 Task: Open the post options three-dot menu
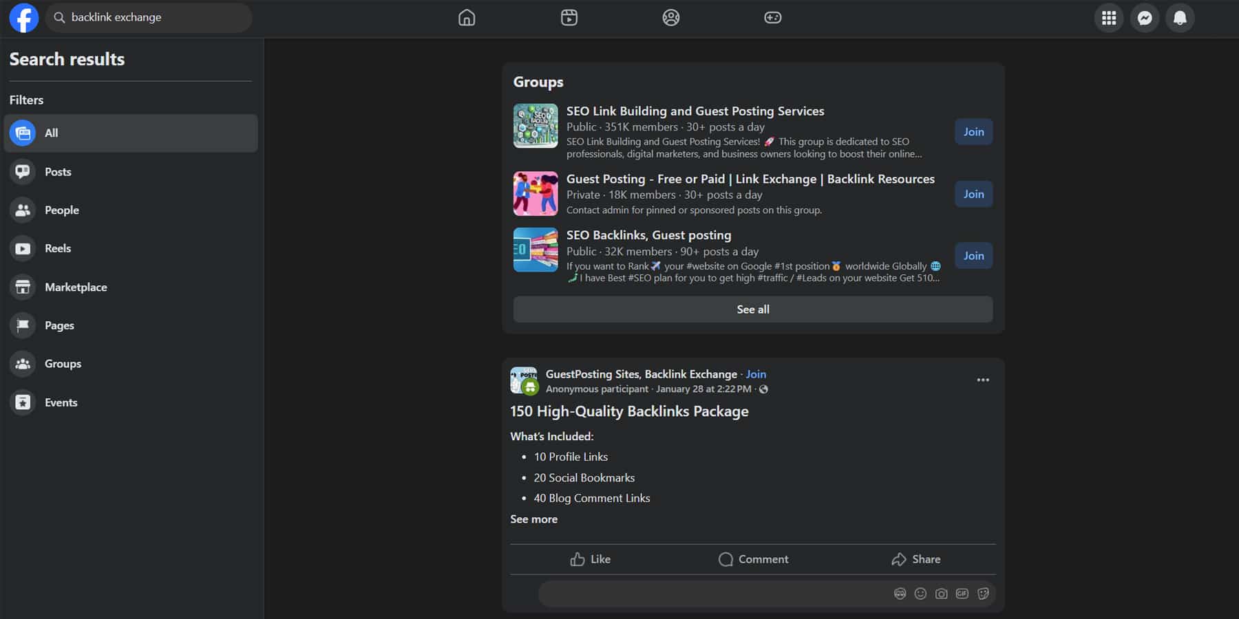point(983,379)
